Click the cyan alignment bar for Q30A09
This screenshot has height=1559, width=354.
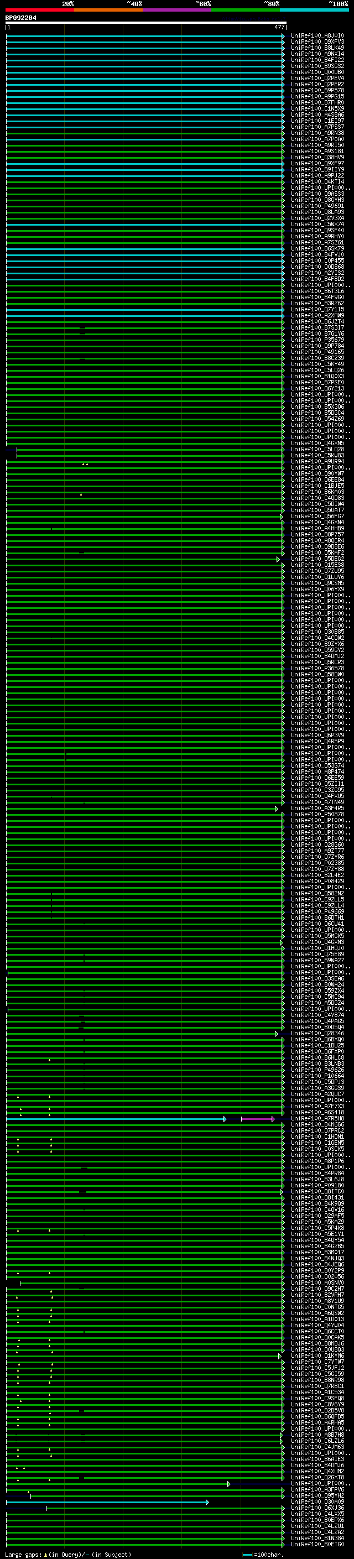click(x=107, y=1502)
